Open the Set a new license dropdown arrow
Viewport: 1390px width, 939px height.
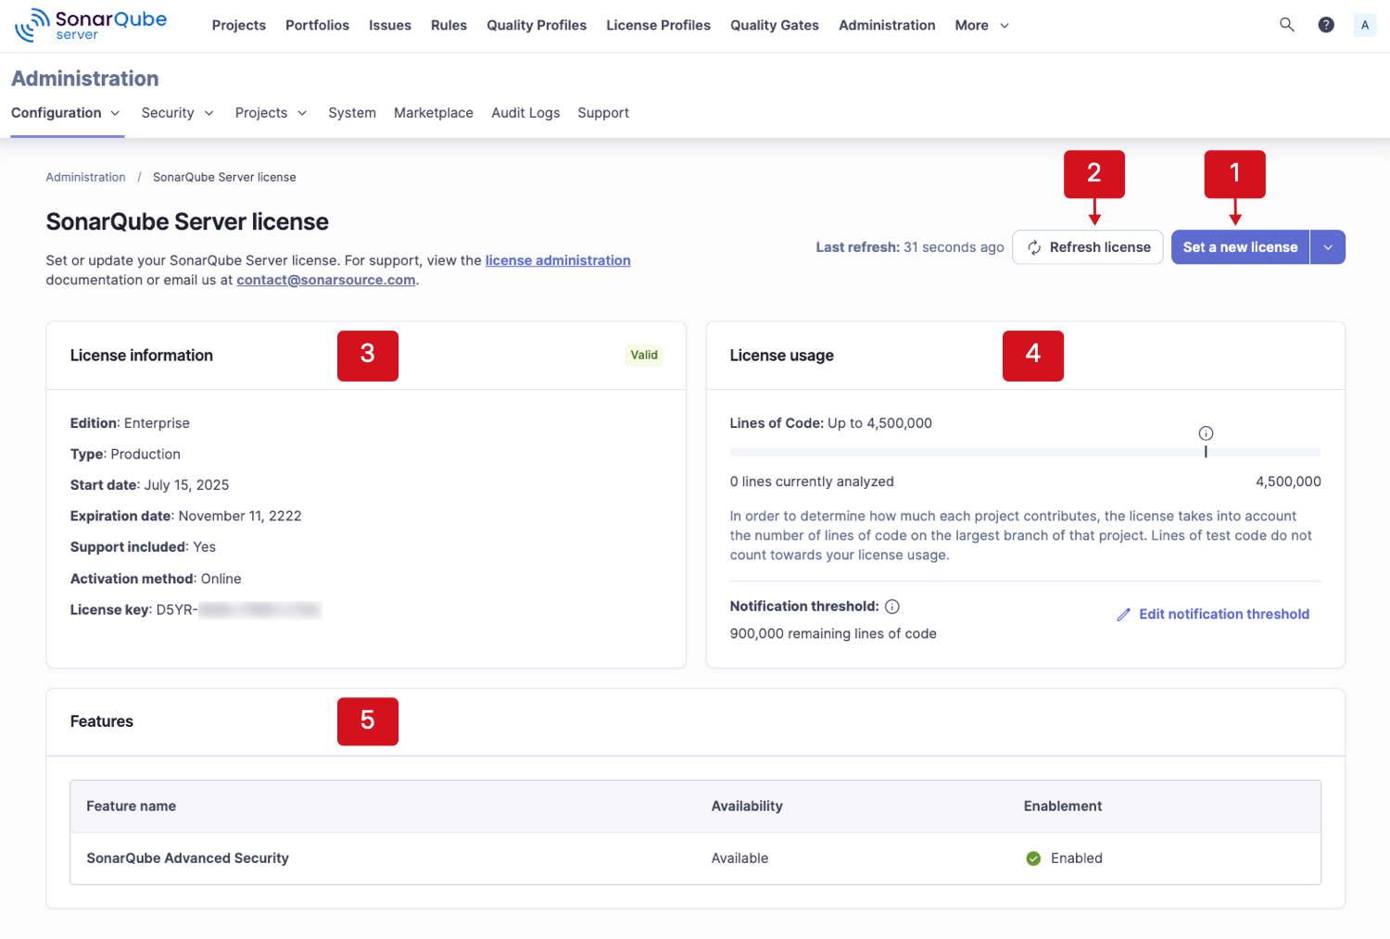[1328, 247]
